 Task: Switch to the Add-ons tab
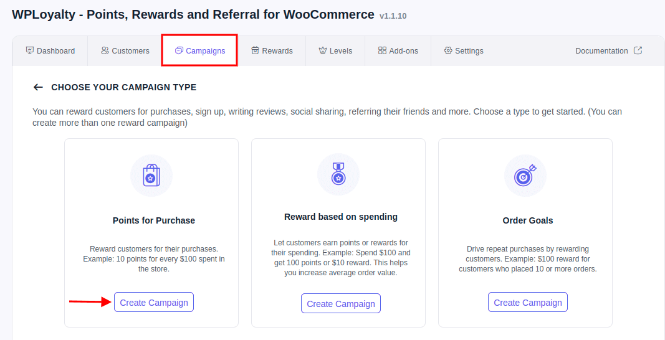(x=398, y=51)
